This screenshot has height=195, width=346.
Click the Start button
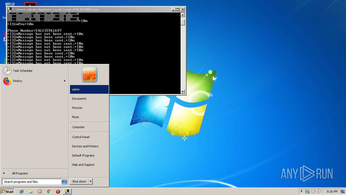pos(8,191)
